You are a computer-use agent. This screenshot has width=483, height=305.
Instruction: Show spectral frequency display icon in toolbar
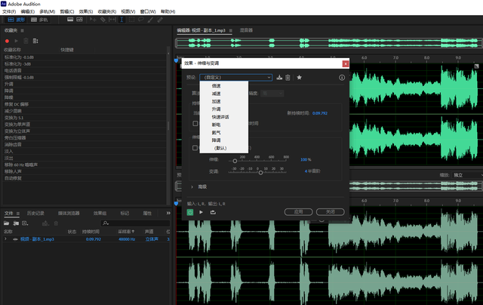(70, 20)
